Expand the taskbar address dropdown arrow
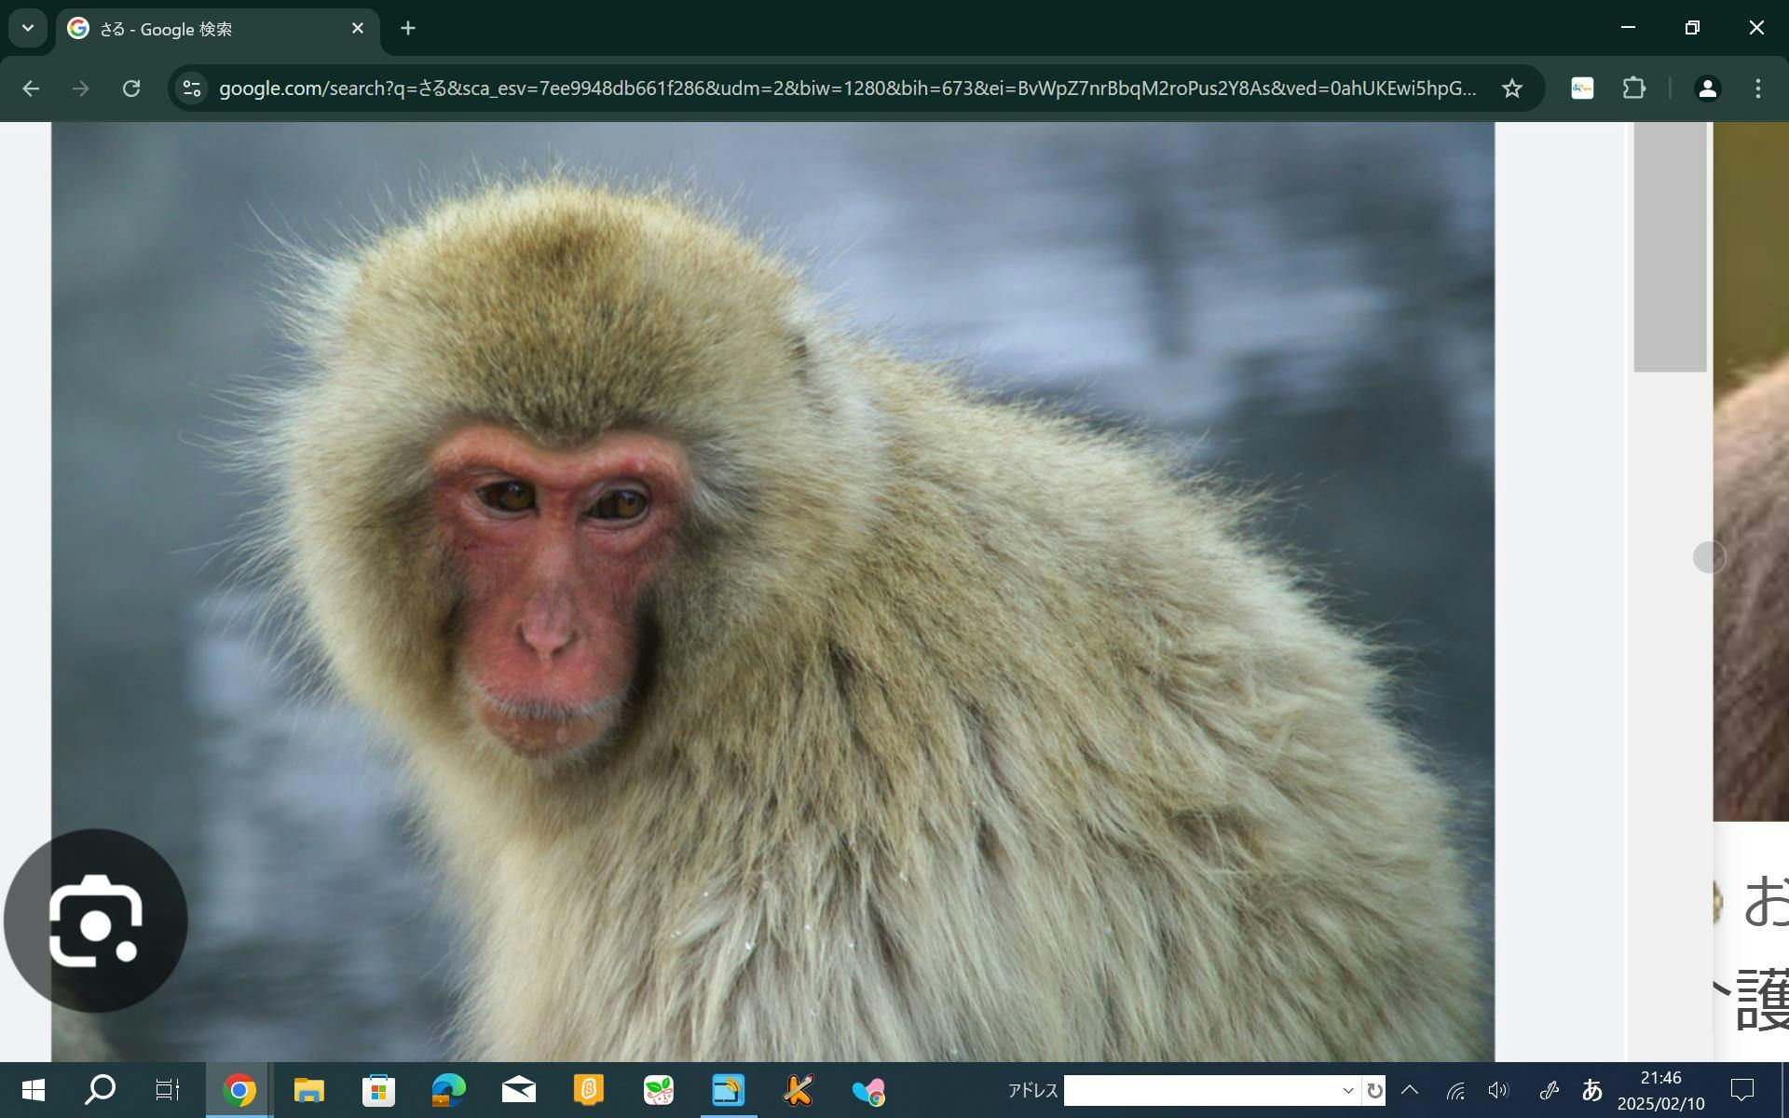Viewport: 1789px width, 1118px height. tap(1347, 1090)
